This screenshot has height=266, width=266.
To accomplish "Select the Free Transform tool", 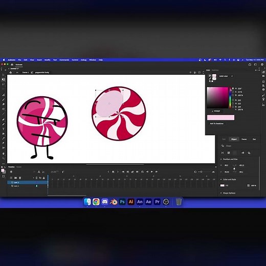I will [x=4, y=79].
